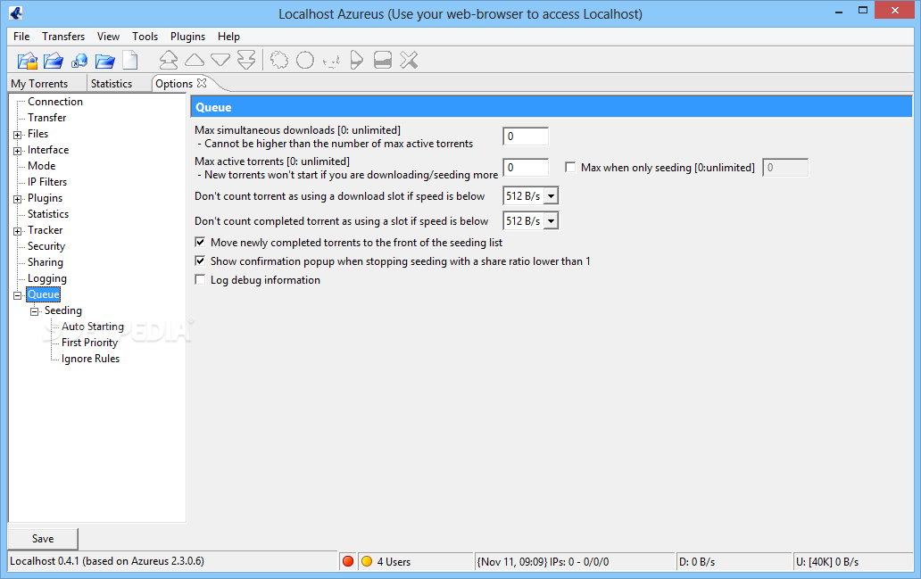Viewport: 921px width, 579px height.
Task: Open download slot speed threshold dropdown
Action: (551, 196)
